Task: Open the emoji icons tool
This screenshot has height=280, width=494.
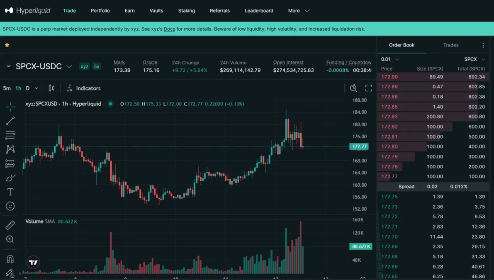Action: 10,206
